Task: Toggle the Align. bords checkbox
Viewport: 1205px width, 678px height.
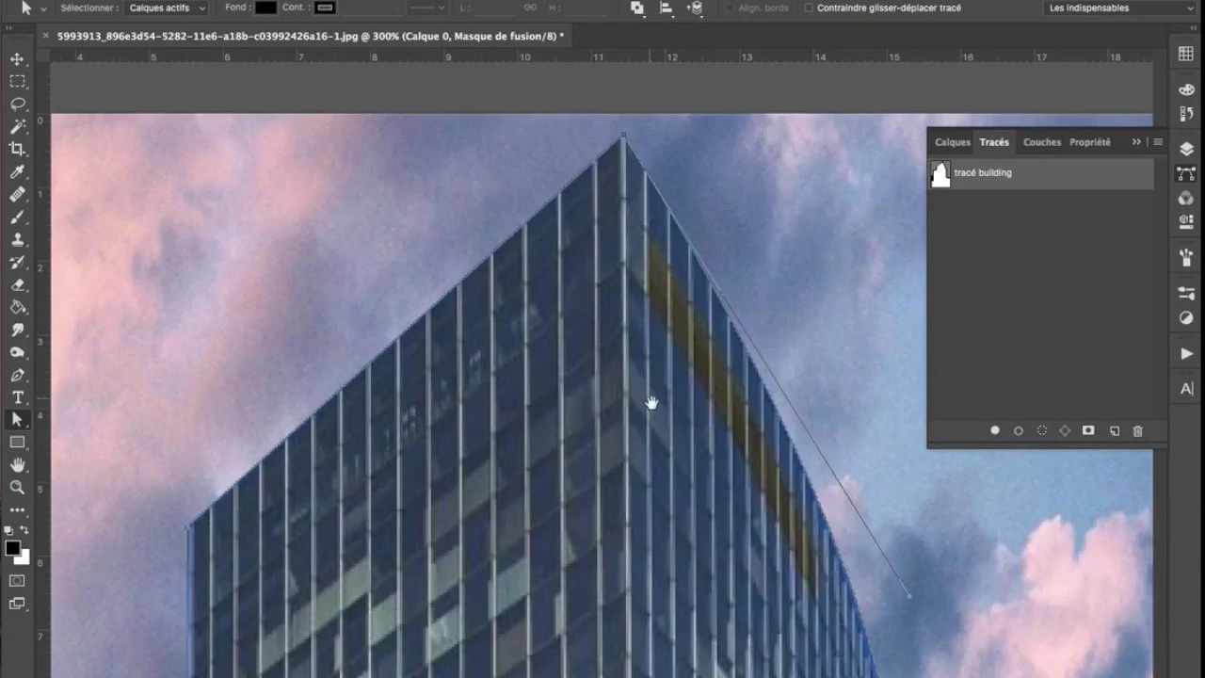Action: [x=731, y=8]
